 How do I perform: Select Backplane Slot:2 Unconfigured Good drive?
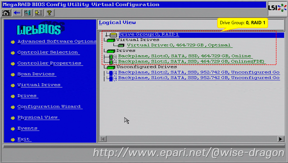pos(199,72)
